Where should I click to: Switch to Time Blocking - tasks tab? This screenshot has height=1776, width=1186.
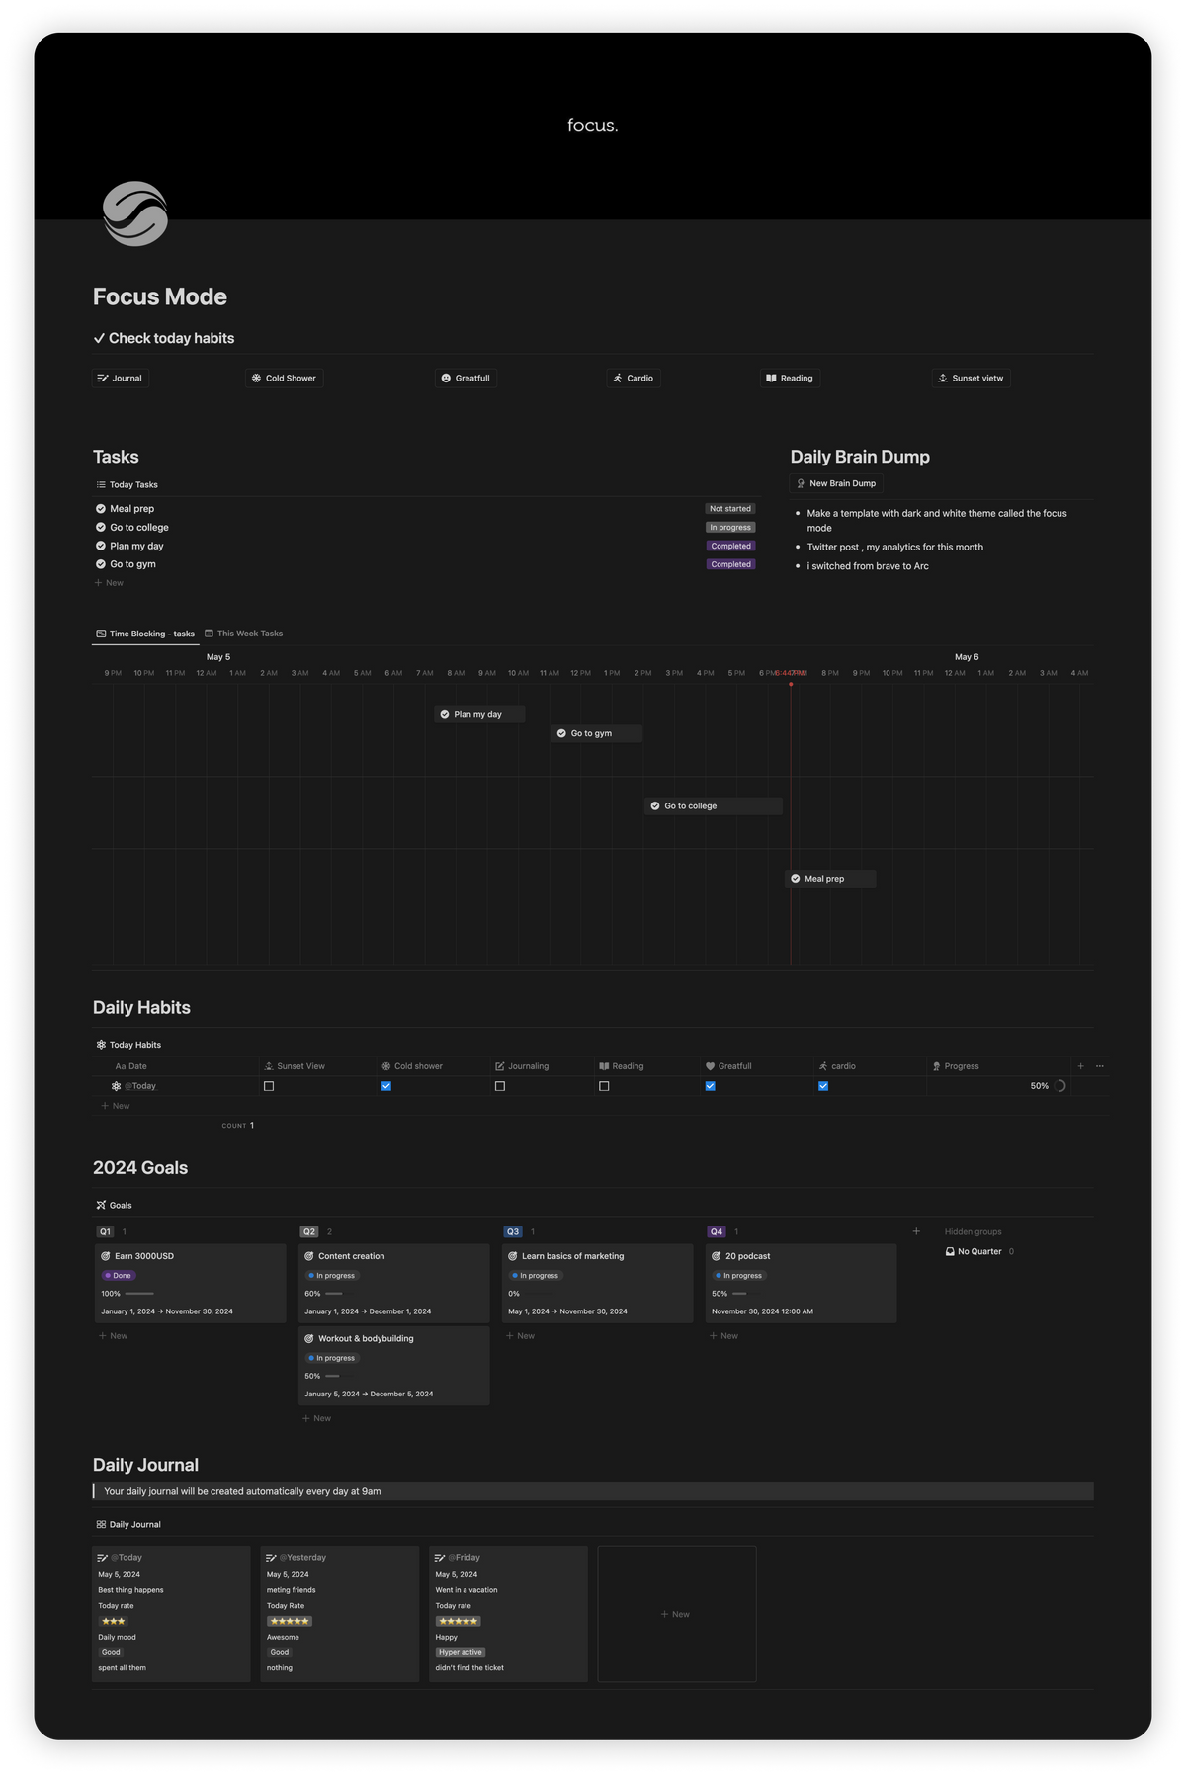click(145, 634)
